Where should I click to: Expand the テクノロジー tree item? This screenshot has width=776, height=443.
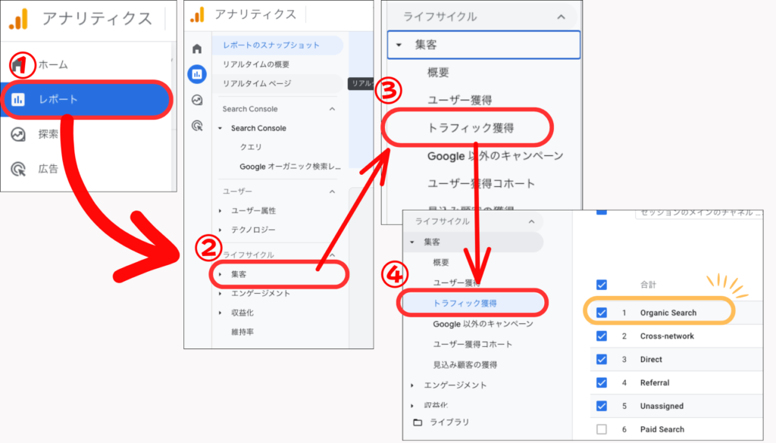click(x=221, y=229)
